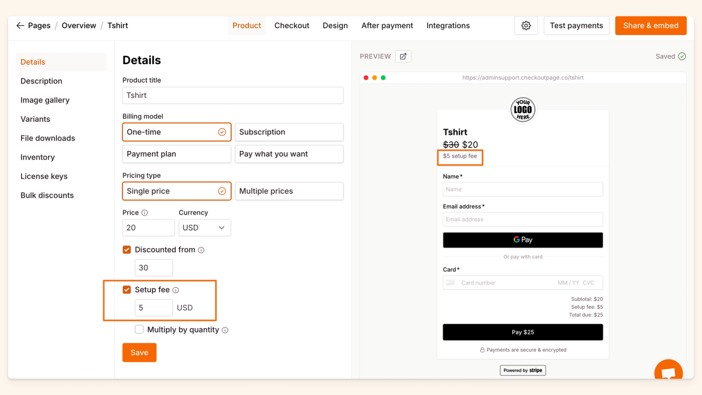Viewport: 702px width, 395px height.
Task: Open Image gallery in the sidebar
Action: tap(45, 100)
